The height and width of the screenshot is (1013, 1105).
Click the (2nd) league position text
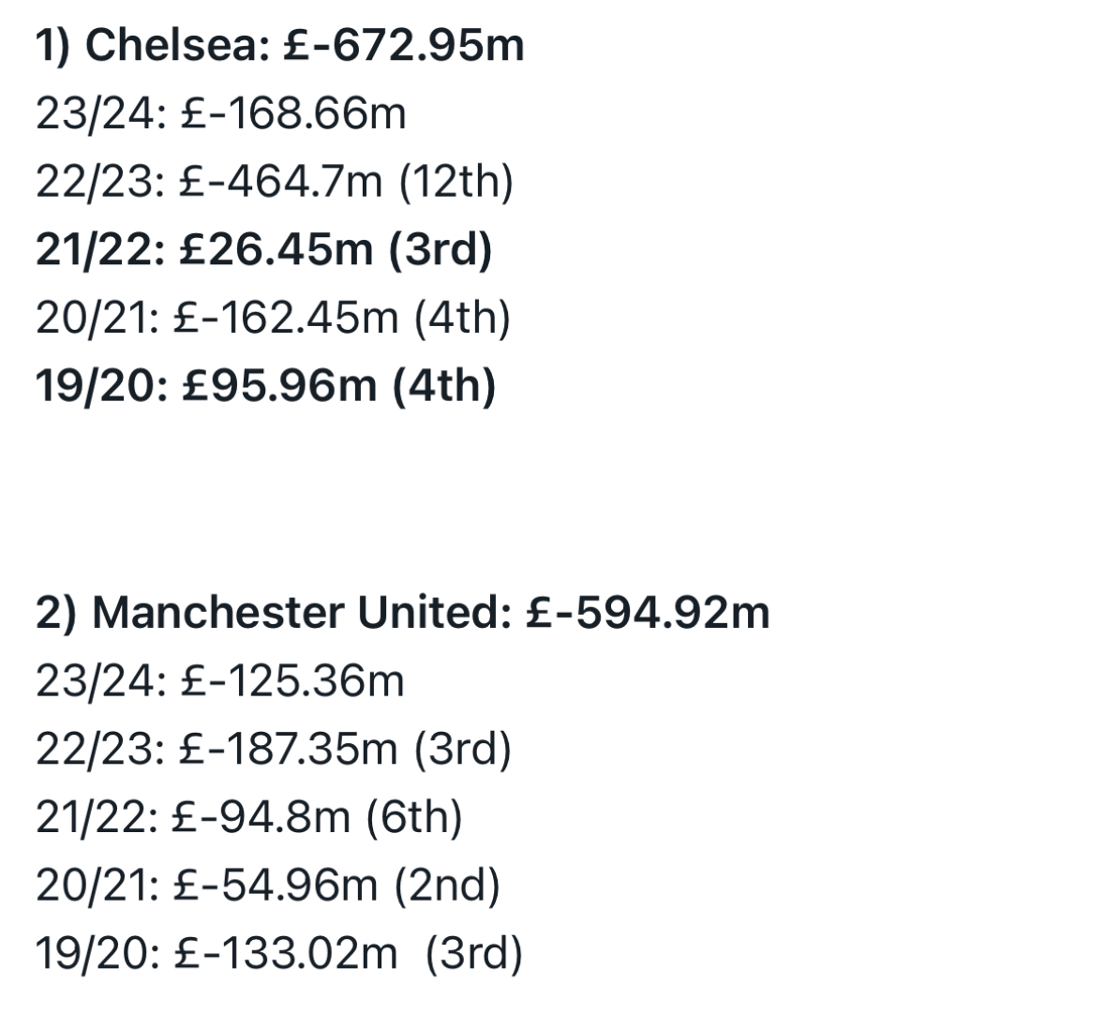[447, 886]
